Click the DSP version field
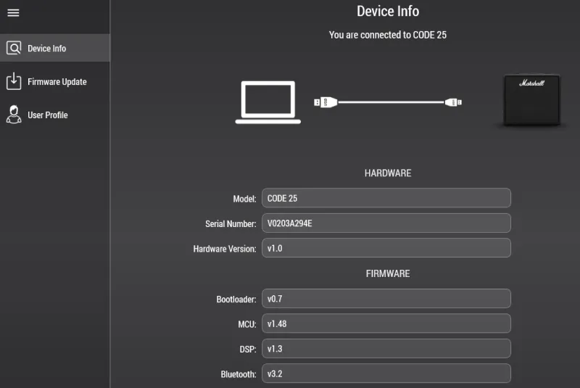This screenshot has height=388, width=580. coord(386,349)
